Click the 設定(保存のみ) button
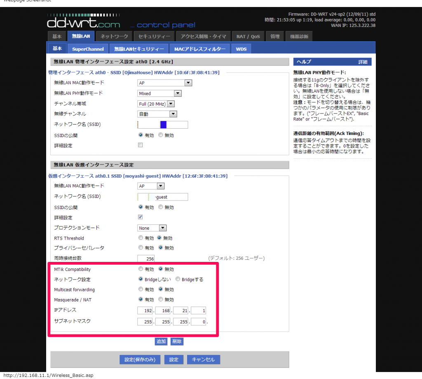This screenshot has width=422, height=379. click(140, 360)
